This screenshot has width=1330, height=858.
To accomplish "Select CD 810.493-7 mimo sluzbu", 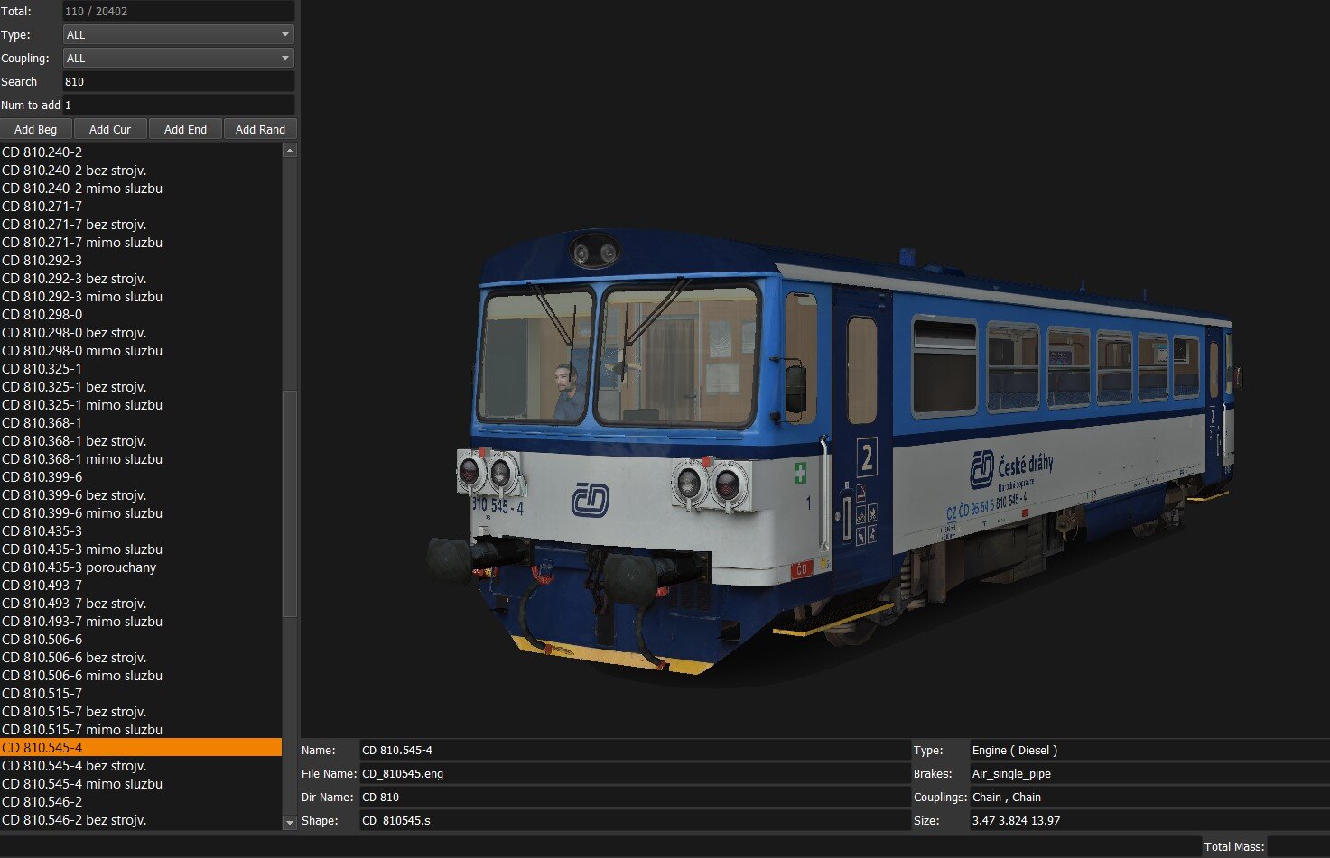I will pos(141,621).
